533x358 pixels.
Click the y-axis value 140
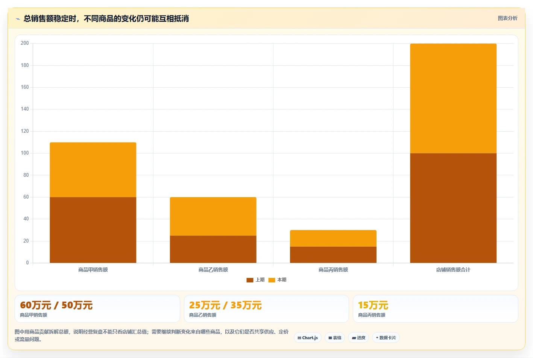25,109
